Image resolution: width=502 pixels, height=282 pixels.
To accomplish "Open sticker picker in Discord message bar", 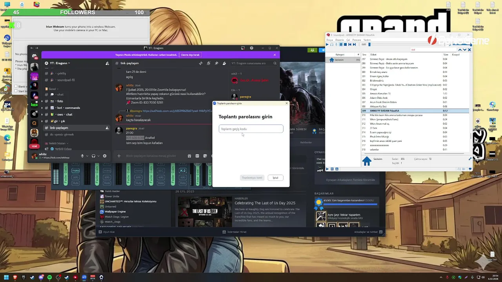I will (x=205, y=156).
